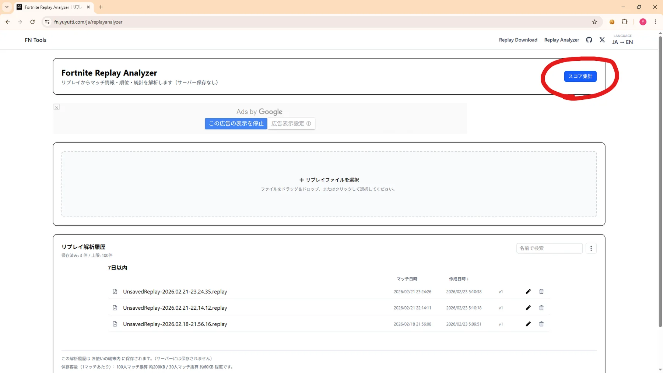663x373 pixels.
Task: Edit name of UnsavedReplay-2026.02.21-23.24.35.replay
Action: [528, 292]
